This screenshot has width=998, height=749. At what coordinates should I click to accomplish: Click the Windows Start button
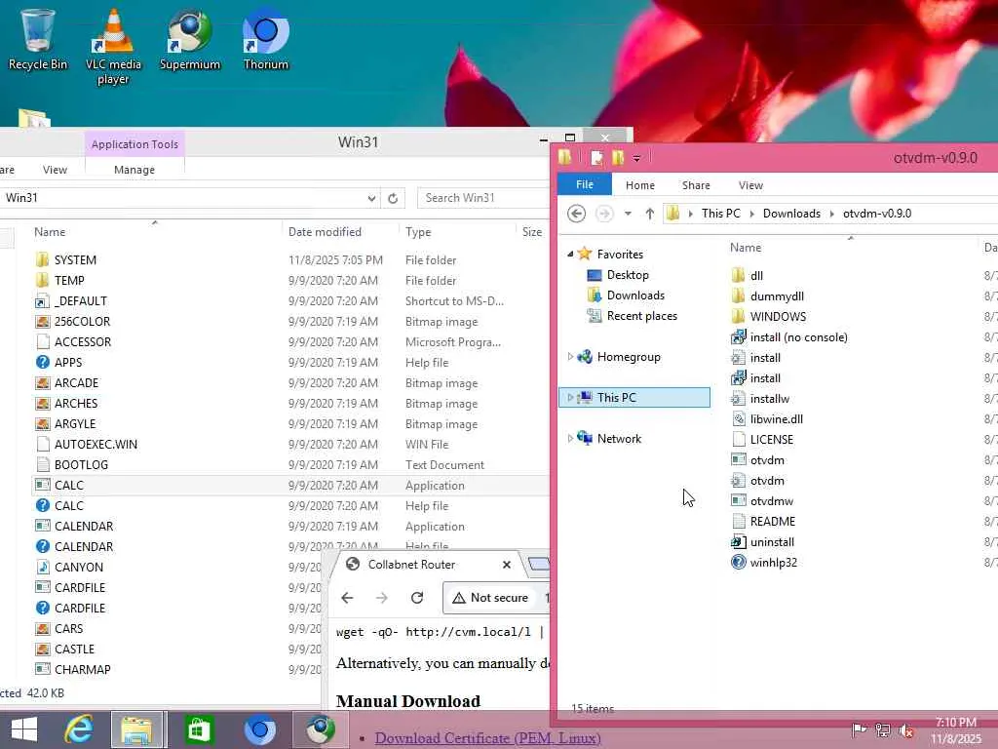(x=24, y=729)
